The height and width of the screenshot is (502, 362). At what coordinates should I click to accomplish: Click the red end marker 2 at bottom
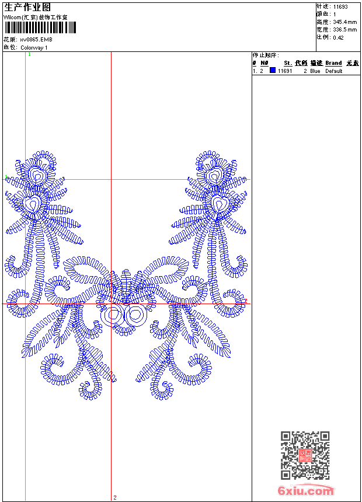pos(114,497)
